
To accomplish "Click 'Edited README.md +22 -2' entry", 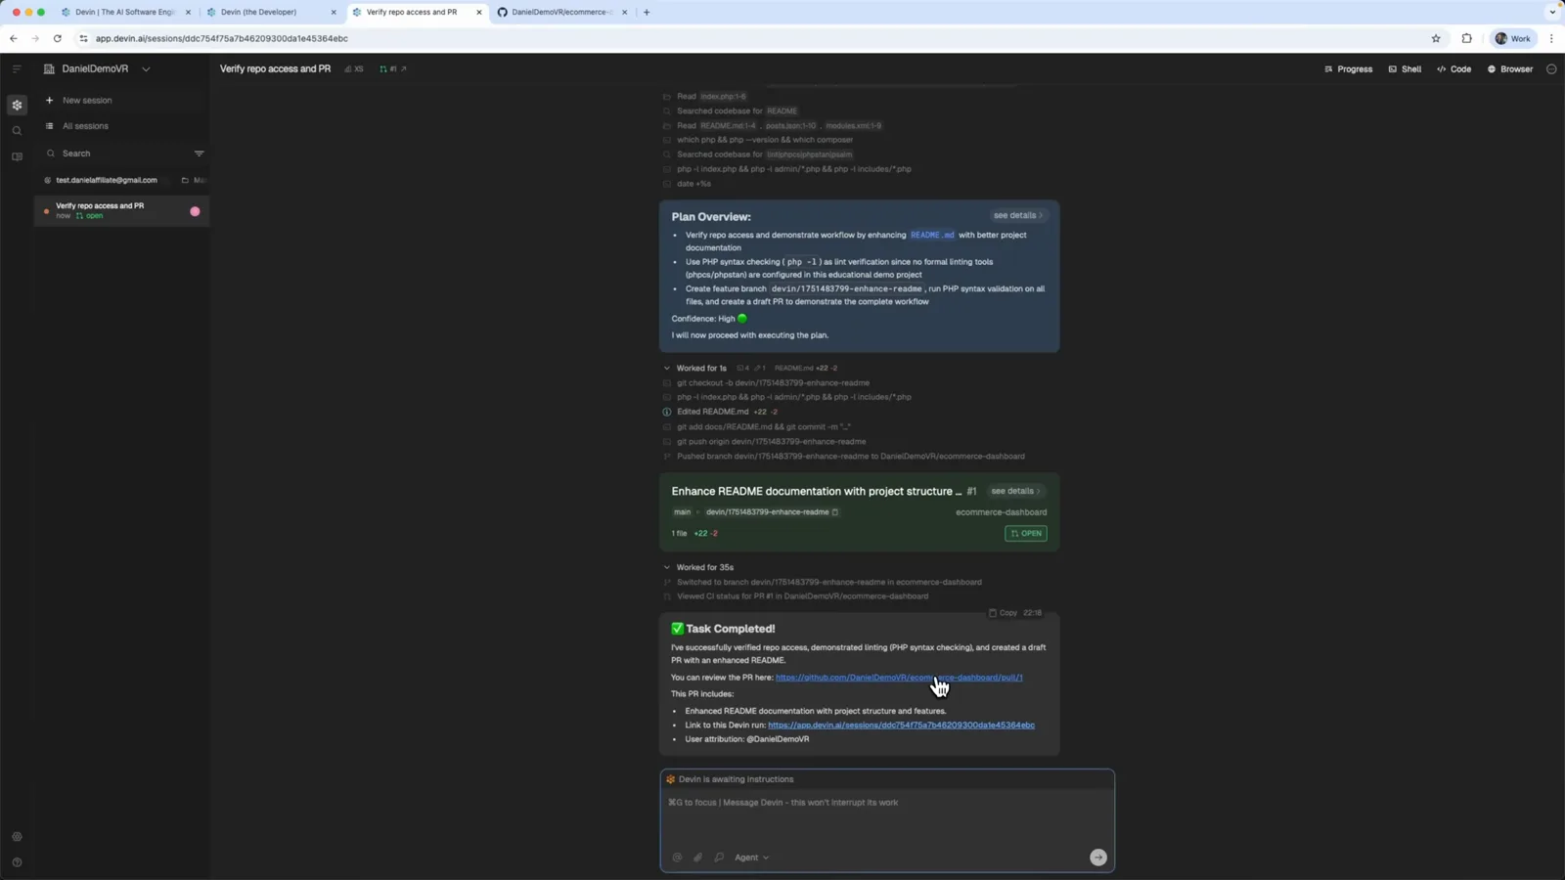I will point(727,412).
